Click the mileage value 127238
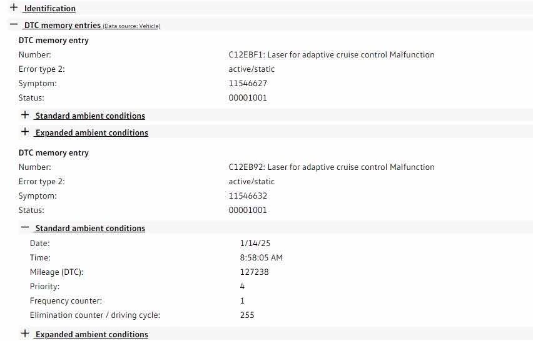The image size is (533, 341). point(254,272)
